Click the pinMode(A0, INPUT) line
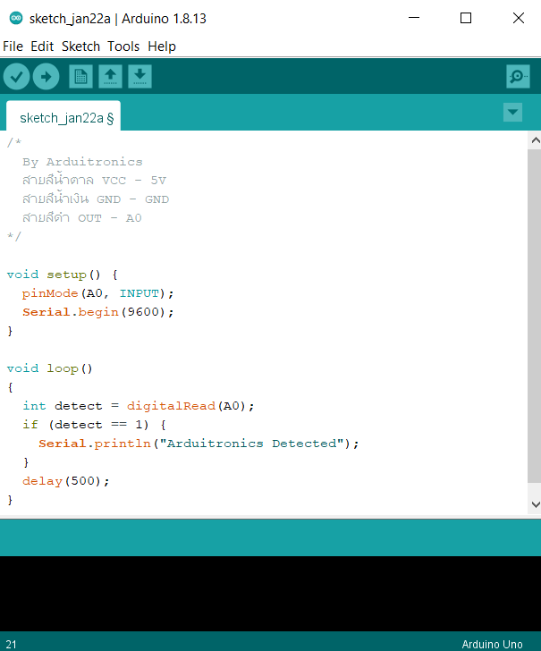 coord(97,293)
